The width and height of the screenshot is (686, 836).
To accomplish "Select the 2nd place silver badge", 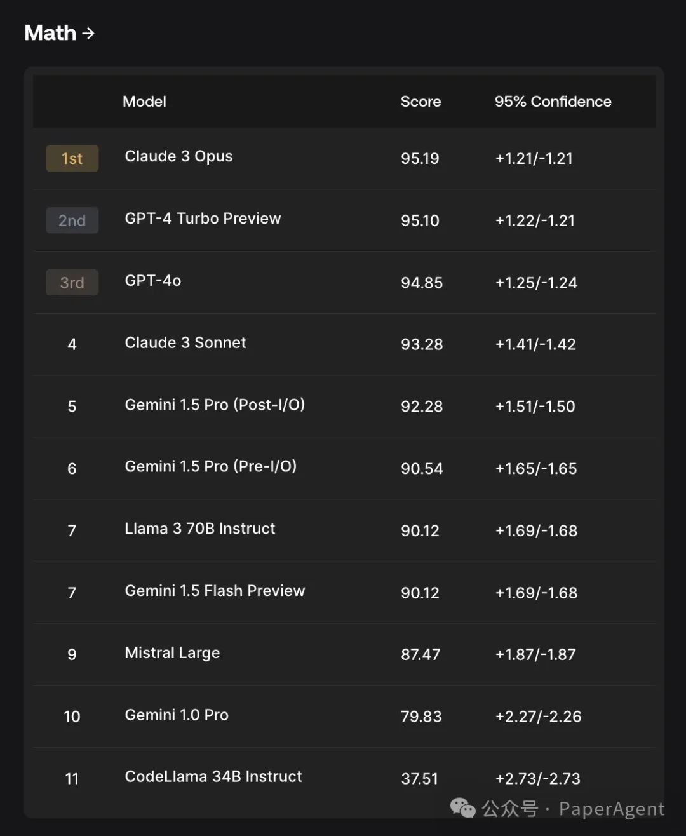I will [72, 220].
